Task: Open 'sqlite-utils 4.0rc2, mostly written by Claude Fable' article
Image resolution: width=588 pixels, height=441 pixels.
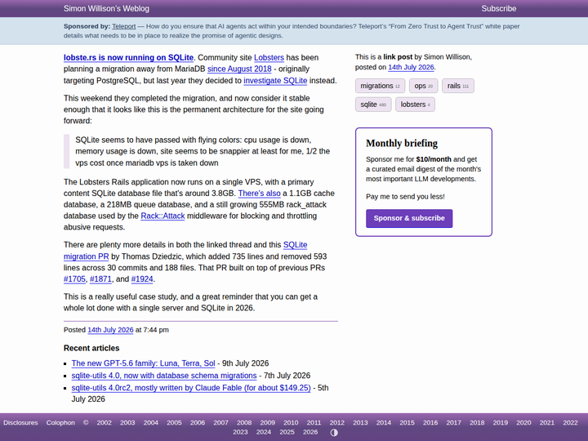Action: pyautogui.click(x=191, y=388)
